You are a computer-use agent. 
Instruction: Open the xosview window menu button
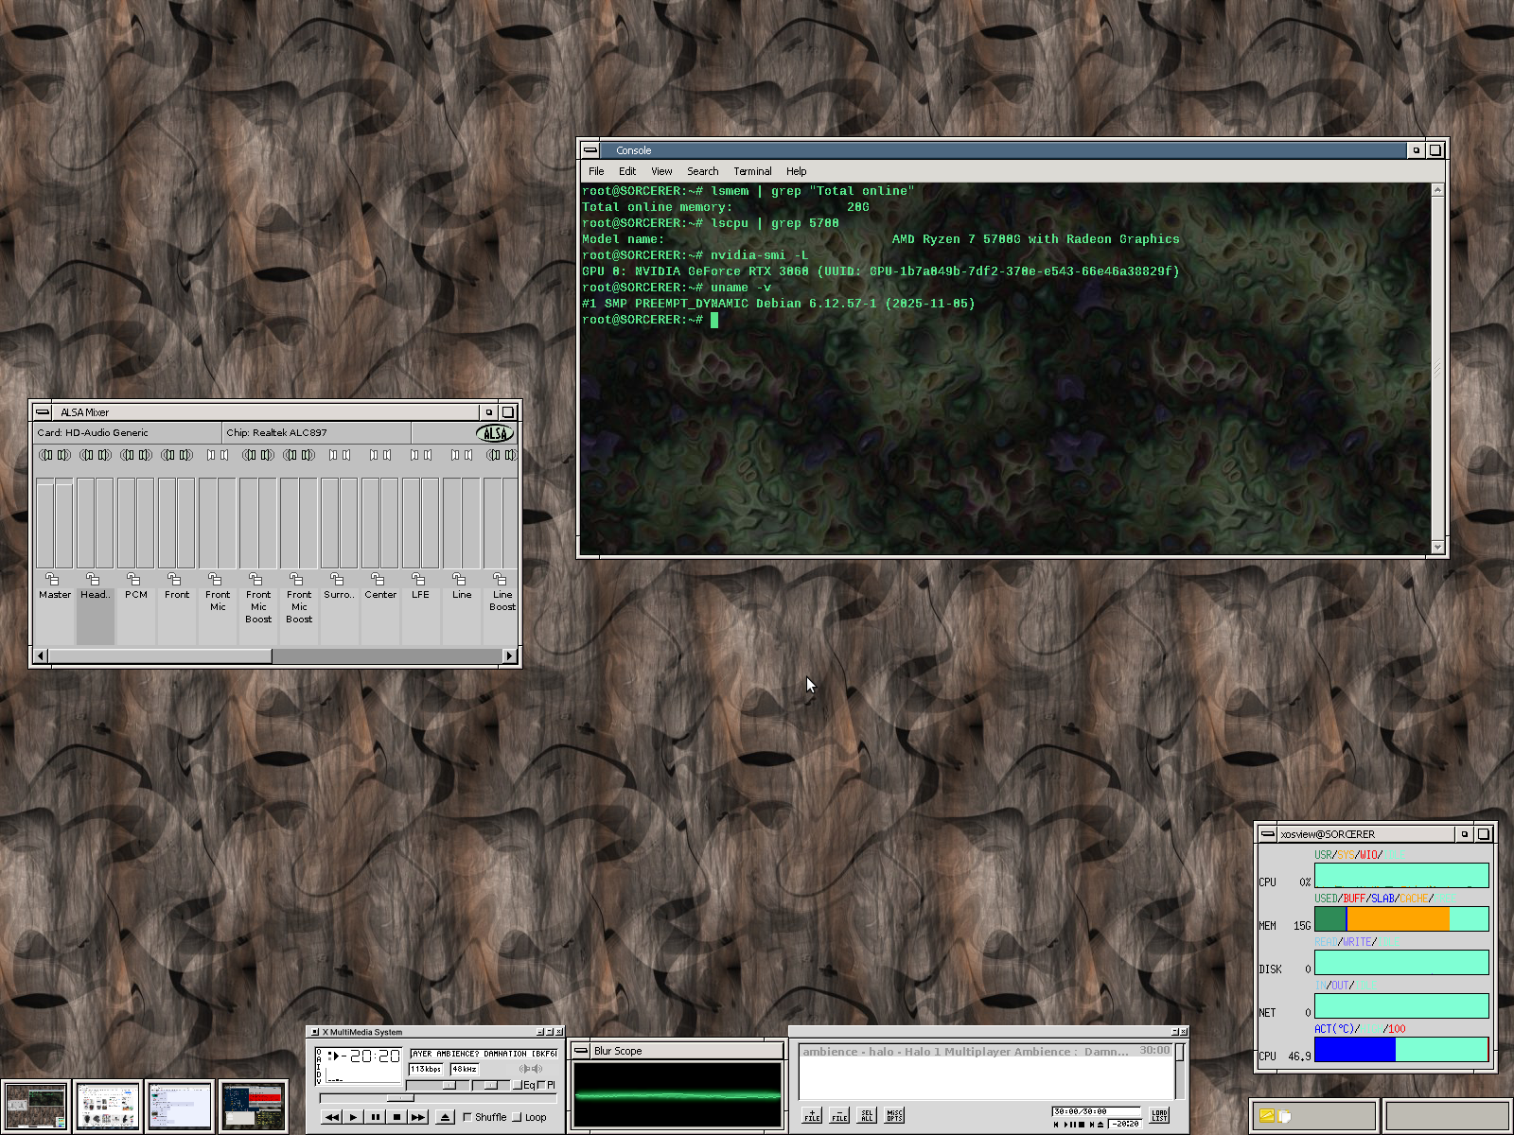coord(1268,834)
